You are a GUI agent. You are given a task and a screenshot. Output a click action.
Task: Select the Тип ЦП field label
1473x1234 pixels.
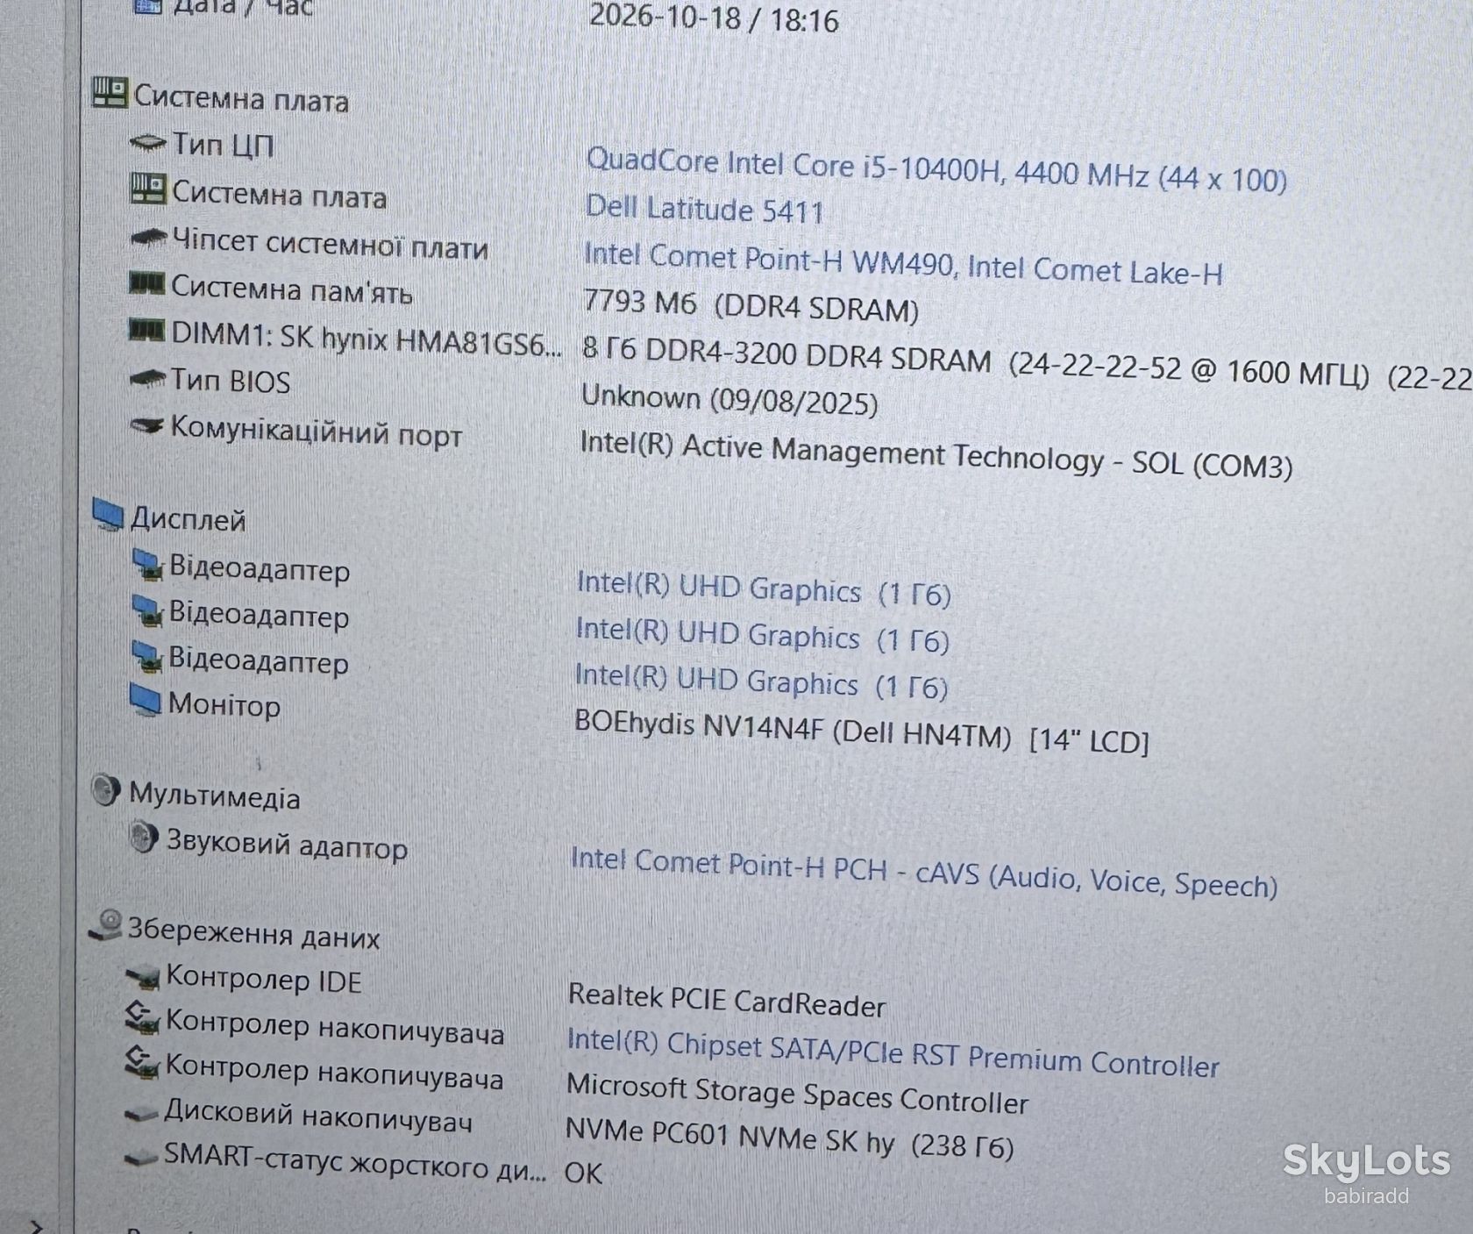[223, 144]
